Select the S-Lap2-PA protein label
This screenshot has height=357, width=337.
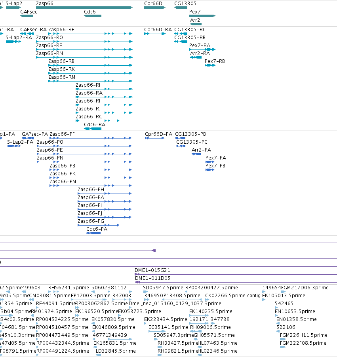[20, 142]
